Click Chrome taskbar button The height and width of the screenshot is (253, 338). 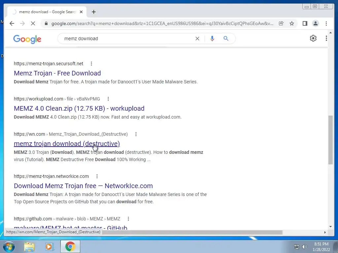pos(70,246)
